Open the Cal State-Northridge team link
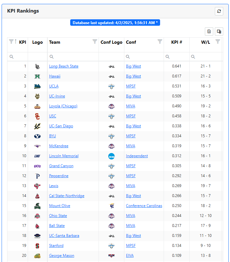 (x=67, y=196)
